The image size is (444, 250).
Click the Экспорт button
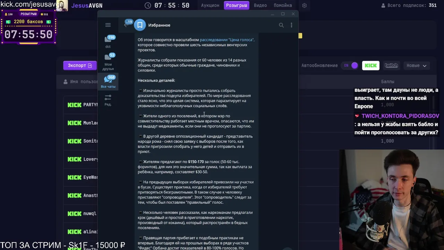[79, 65]
